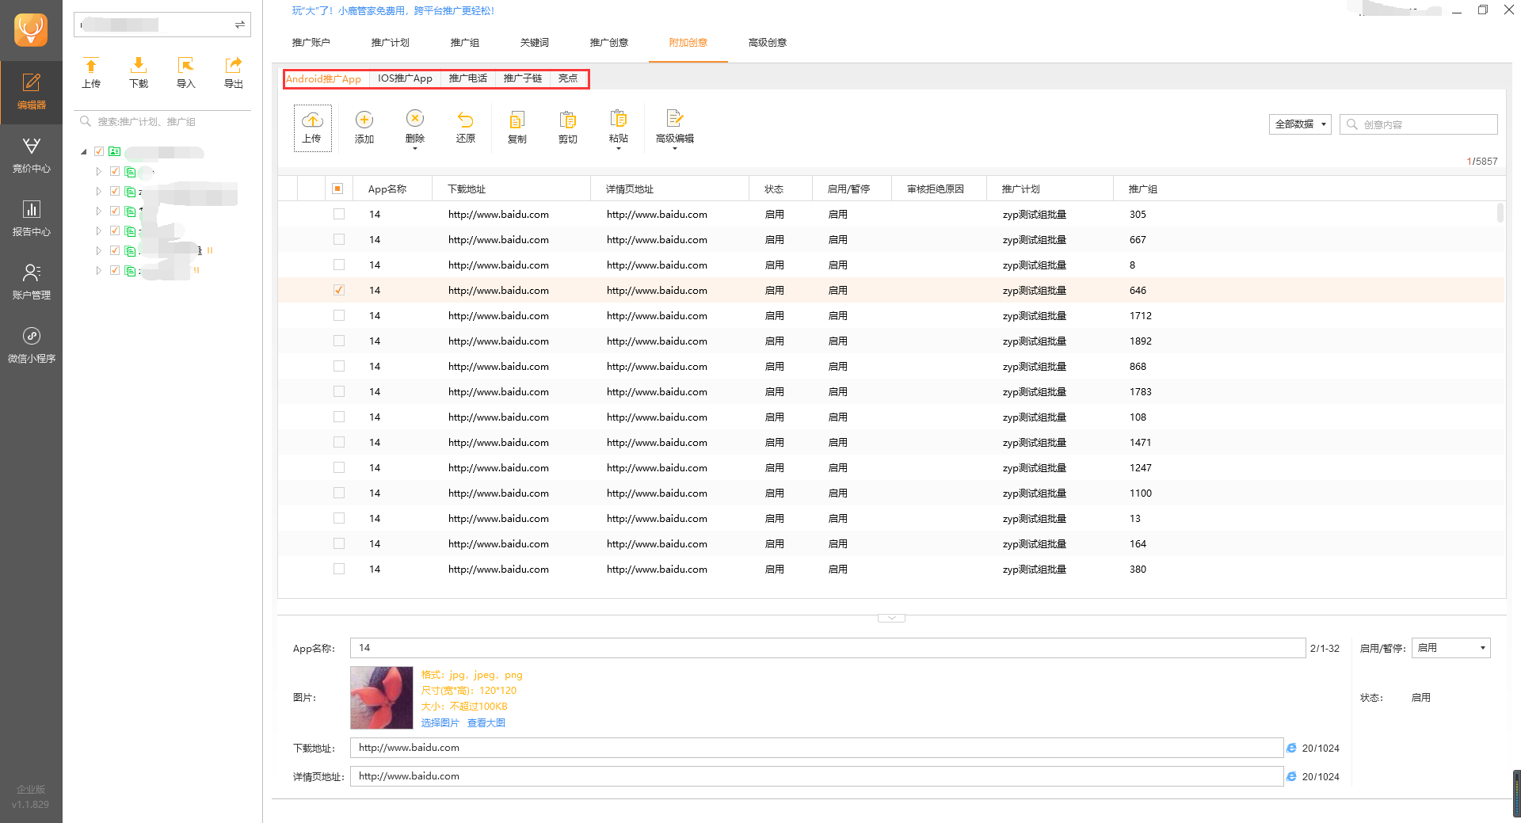Collapse the root account tree node
The image size is (1521, 823).
coord(84,151)
